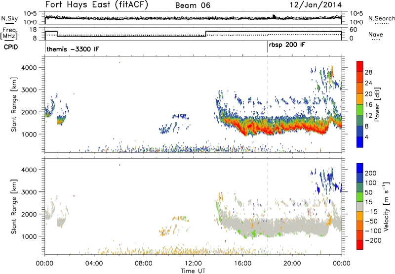Click the '20:00' time axis tick label

tap(292, 264)
